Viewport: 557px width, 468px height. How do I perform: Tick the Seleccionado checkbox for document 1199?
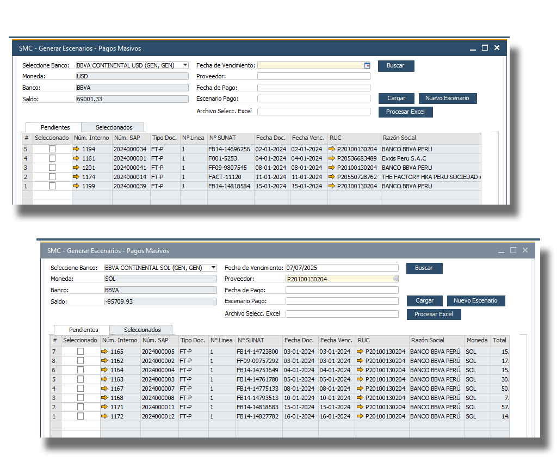pos(52,186)
